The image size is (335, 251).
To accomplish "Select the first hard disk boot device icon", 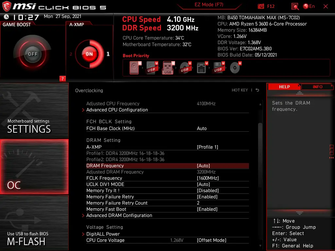I will click(x=135, y=68).
